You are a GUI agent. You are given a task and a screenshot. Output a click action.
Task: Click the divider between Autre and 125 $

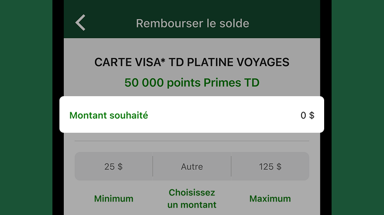point(231,166)
